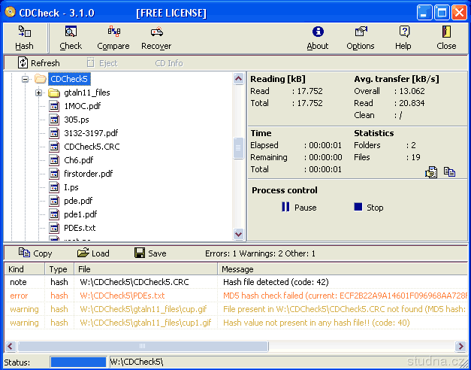Expand the gtaln11_files folder
The image size is (471, 370).
(x=39, y=92)
